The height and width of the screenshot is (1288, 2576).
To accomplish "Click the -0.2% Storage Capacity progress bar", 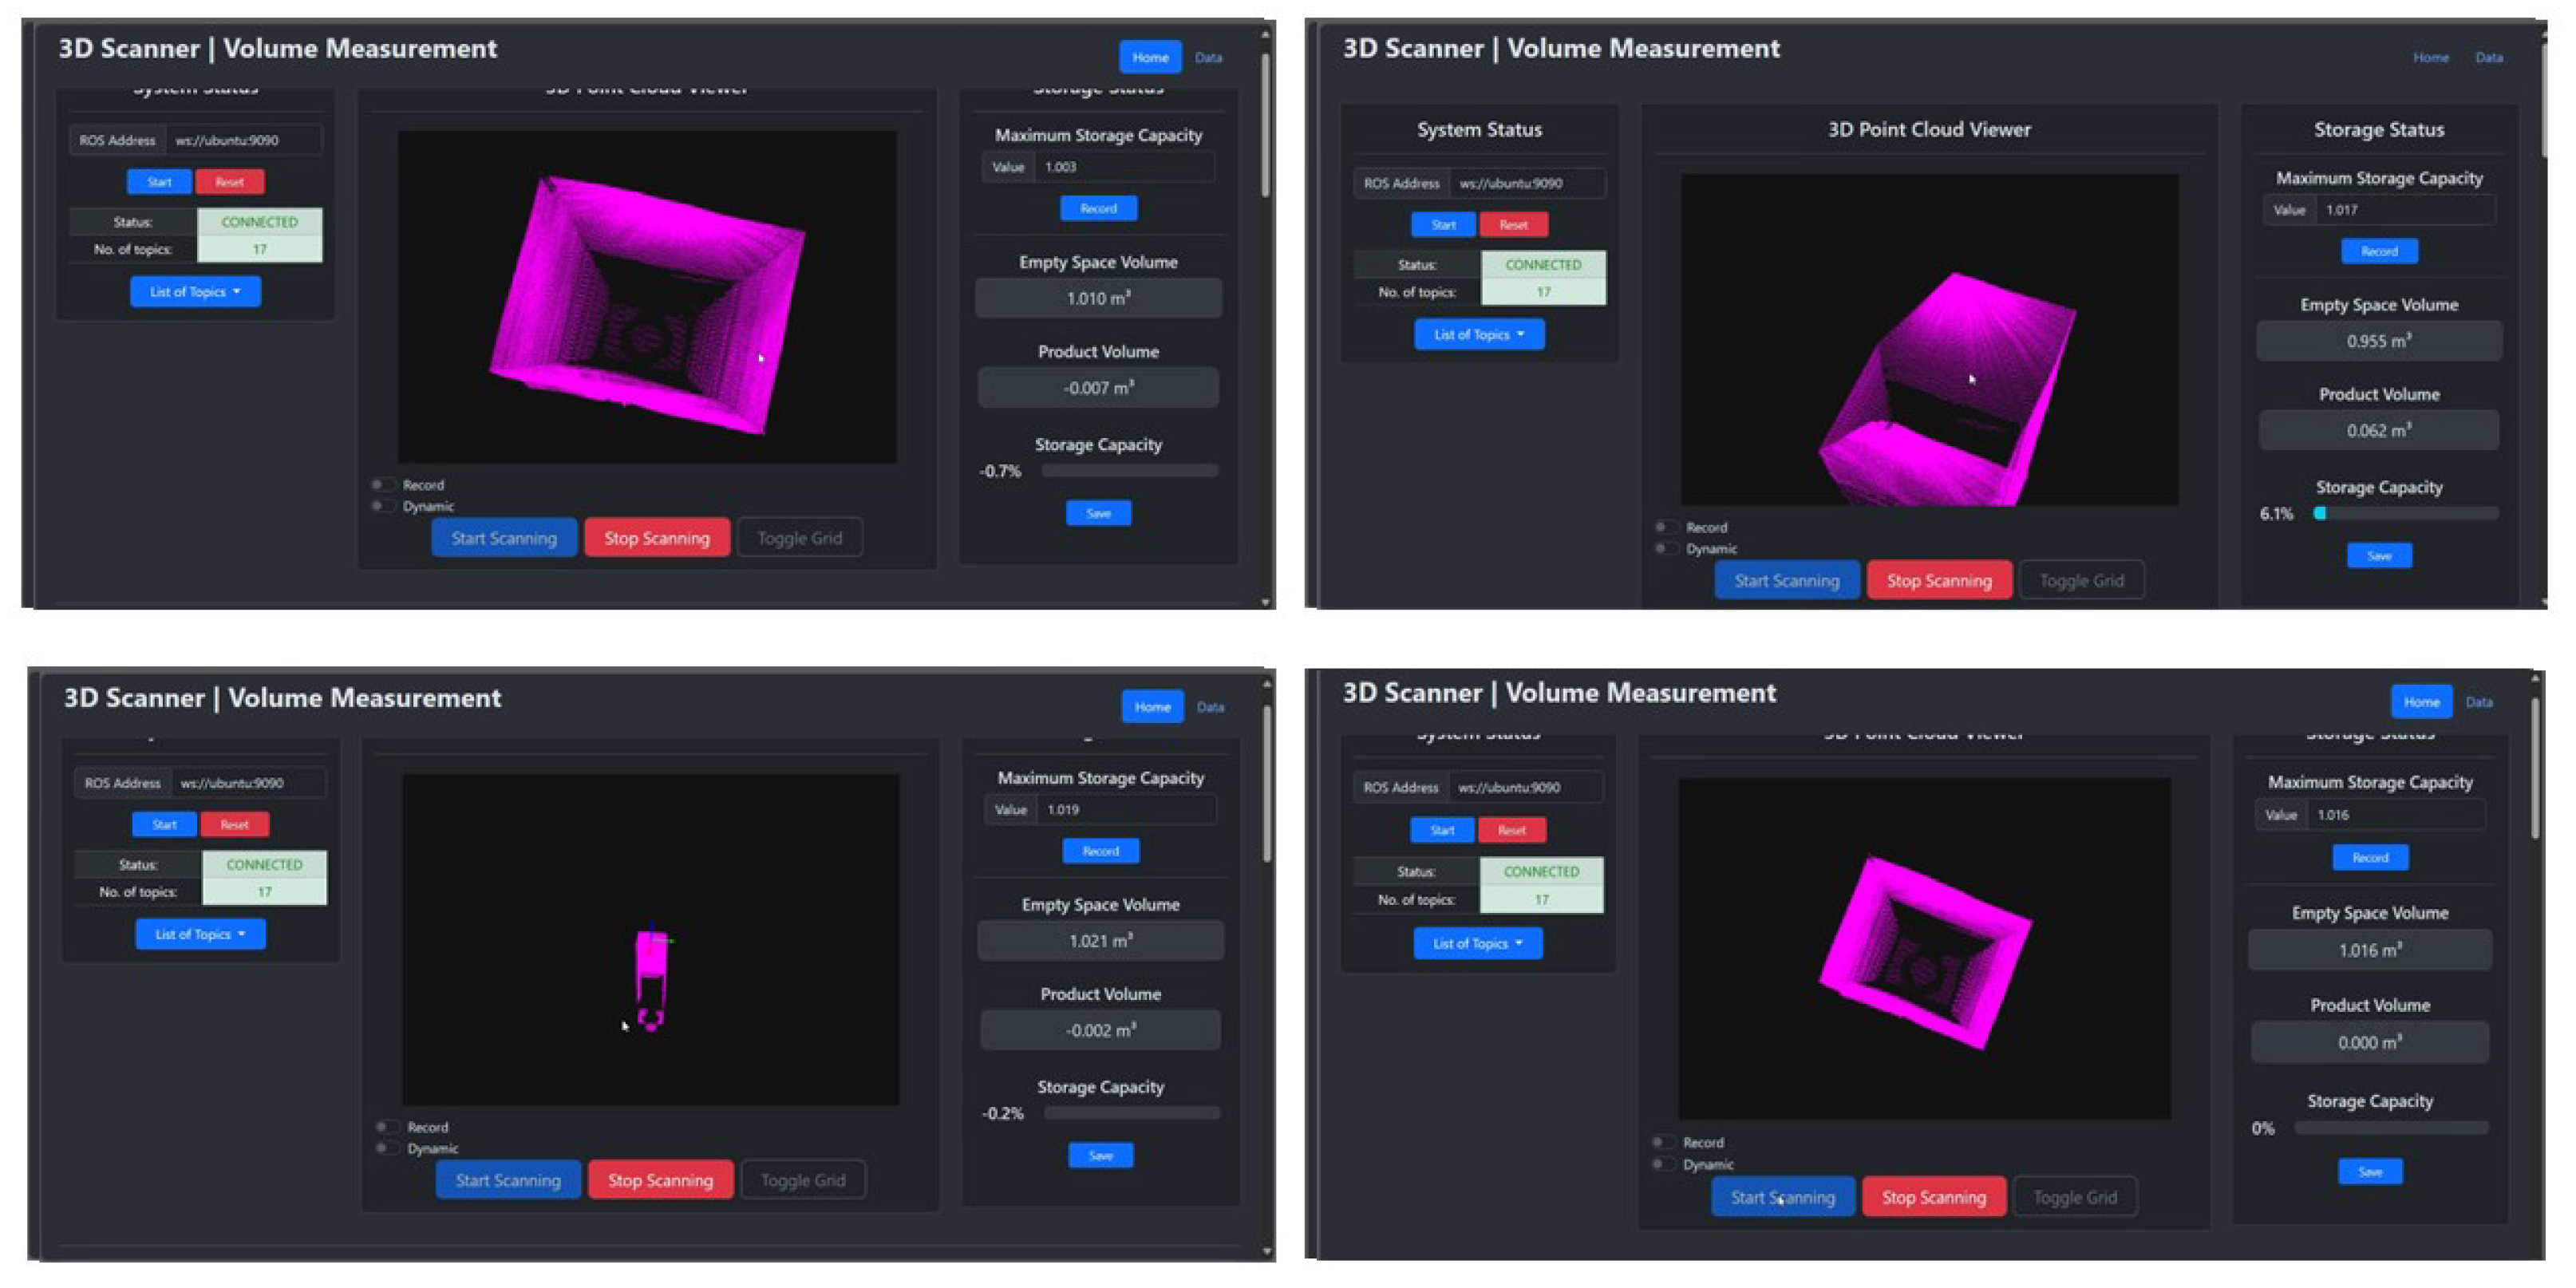I will pyautogui.click(x=1132, y=1113).
